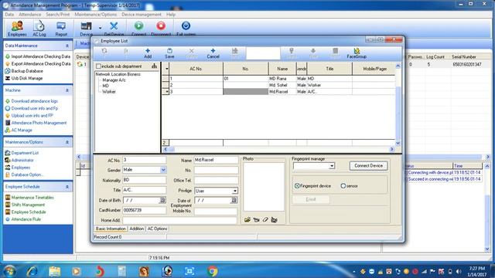Click the department chart icon beside include sub department
Screen dimensions: 495x278
[x=154, y=66]
